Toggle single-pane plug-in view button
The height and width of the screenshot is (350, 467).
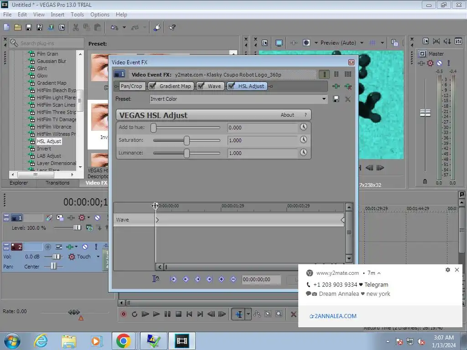(324, 74)
